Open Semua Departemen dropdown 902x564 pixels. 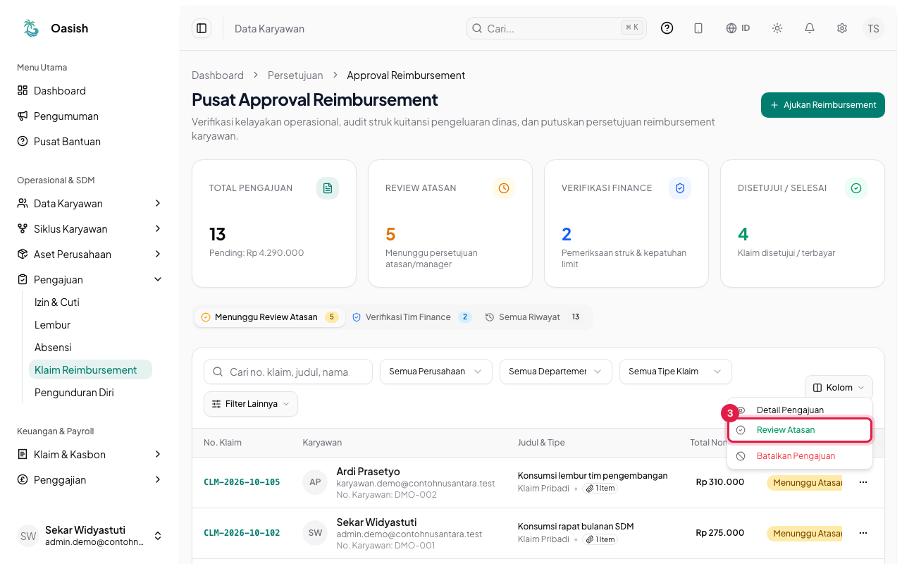click(556, 372)
